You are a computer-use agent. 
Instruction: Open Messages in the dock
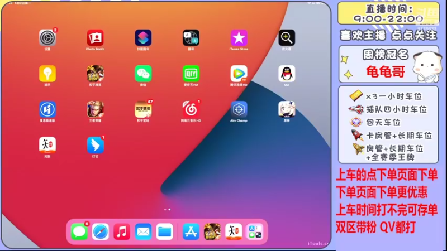click(79, 231)
